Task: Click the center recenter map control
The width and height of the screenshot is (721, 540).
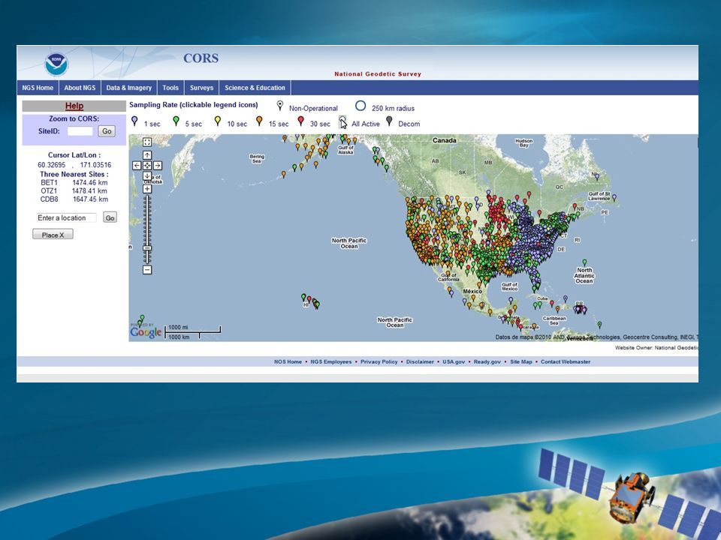Action: [x=147, y=165]
